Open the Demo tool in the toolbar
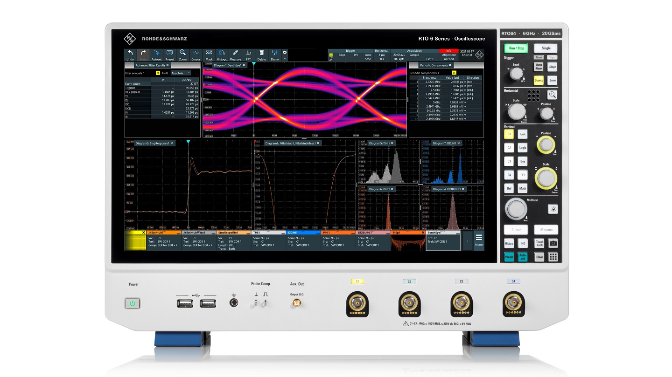Viewport: 672px width, 377px height. (x=275, y=55)
